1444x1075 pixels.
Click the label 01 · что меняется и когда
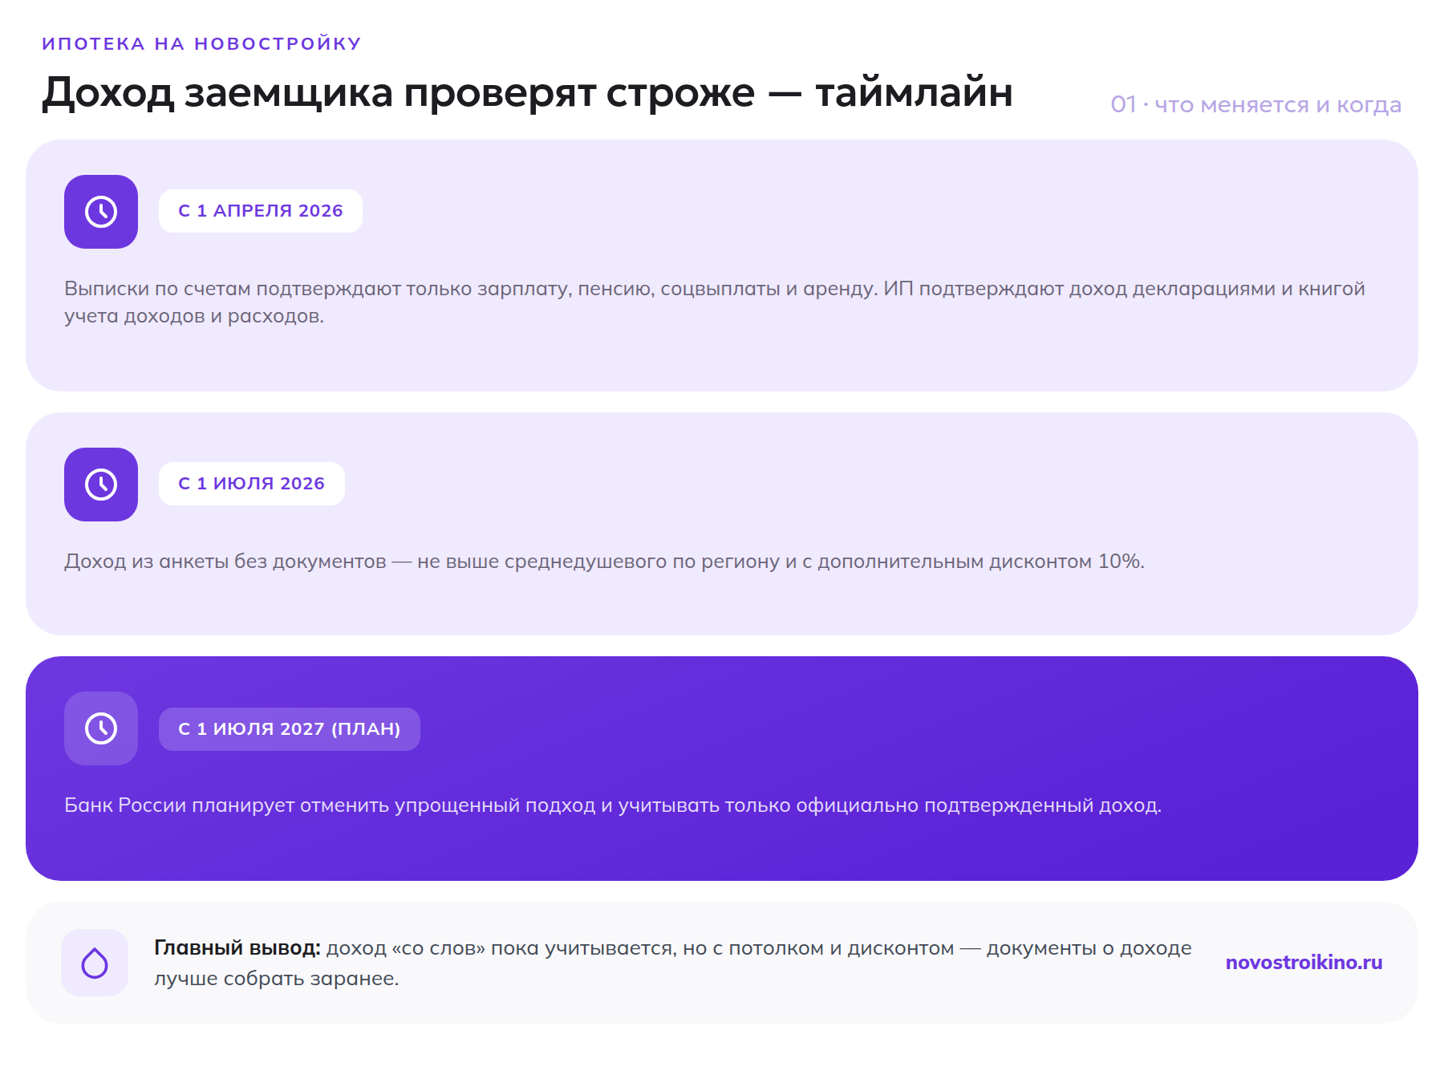pos(1255,104)
